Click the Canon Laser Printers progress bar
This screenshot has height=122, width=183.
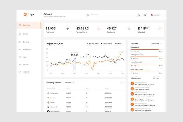[146, 71]
